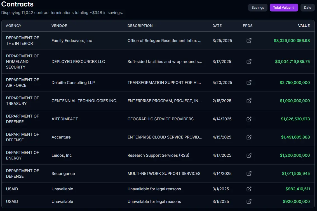Open FPDS link for $982,410,511 USAID contract
The height and width of the screenshot is (211, 317).
pos(249,189)
